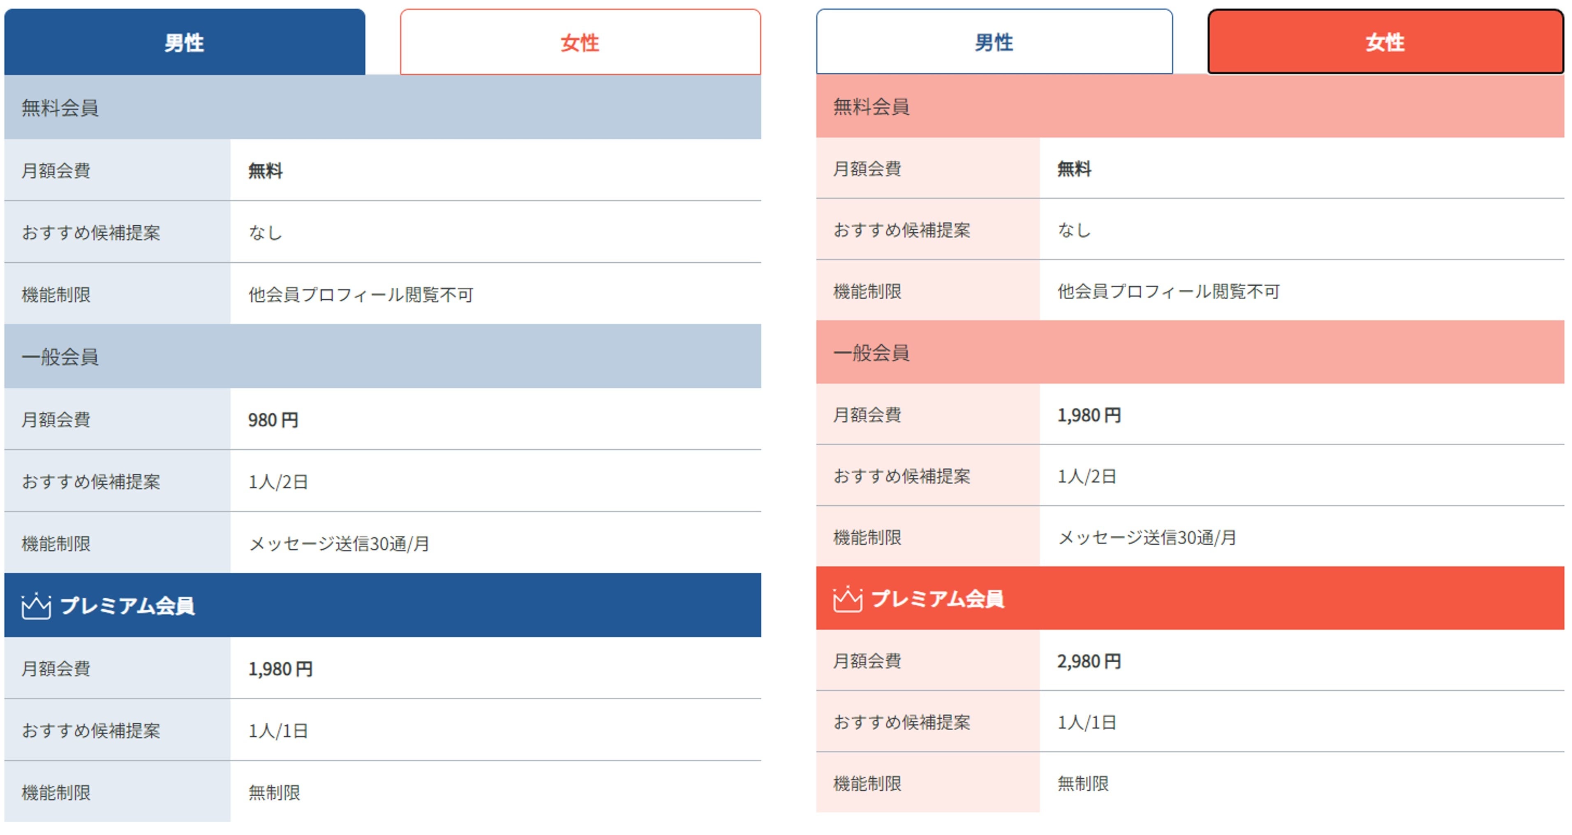This screenshot has height=835, width=1572.
Task: Switch to the 女性 tab on left panel
Action: coord(580,43)
